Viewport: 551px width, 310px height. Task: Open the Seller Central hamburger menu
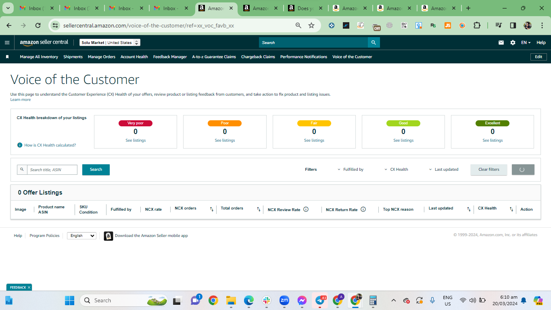7,42
